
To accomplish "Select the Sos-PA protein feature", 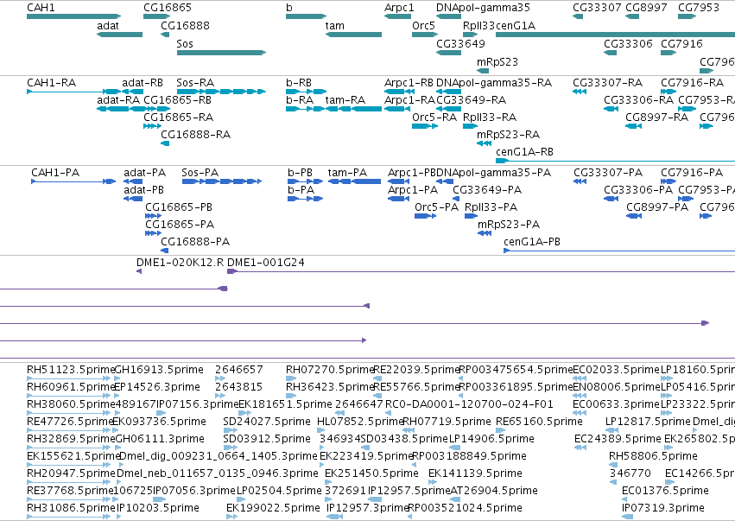I will tap(221, 181).
